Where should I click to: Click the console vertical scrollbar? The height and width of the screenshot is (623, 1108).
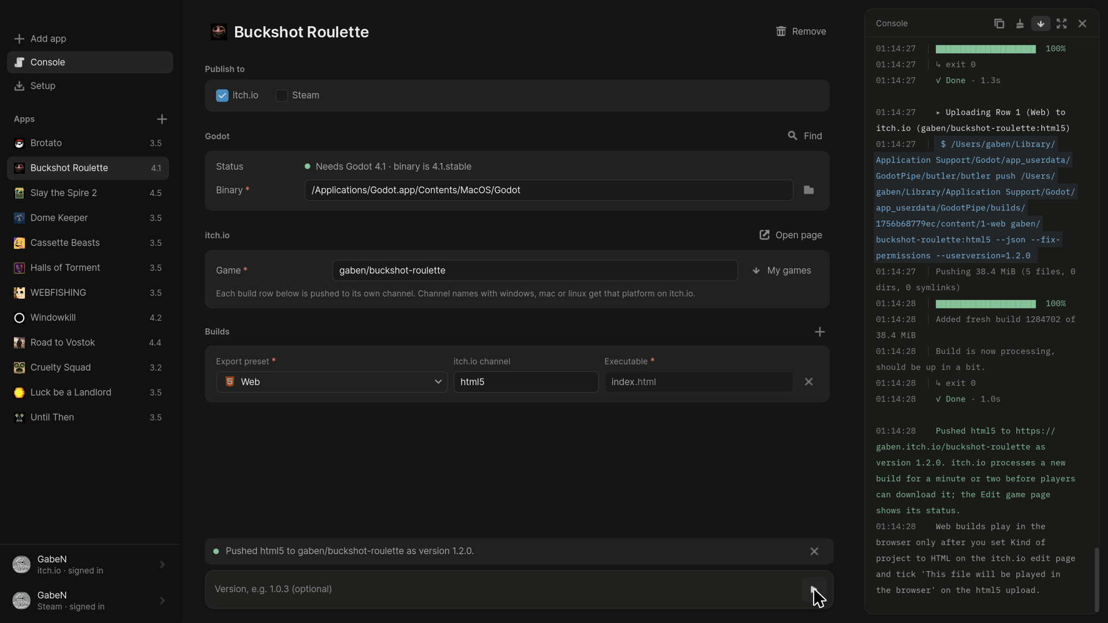[x=1096, y=580]
